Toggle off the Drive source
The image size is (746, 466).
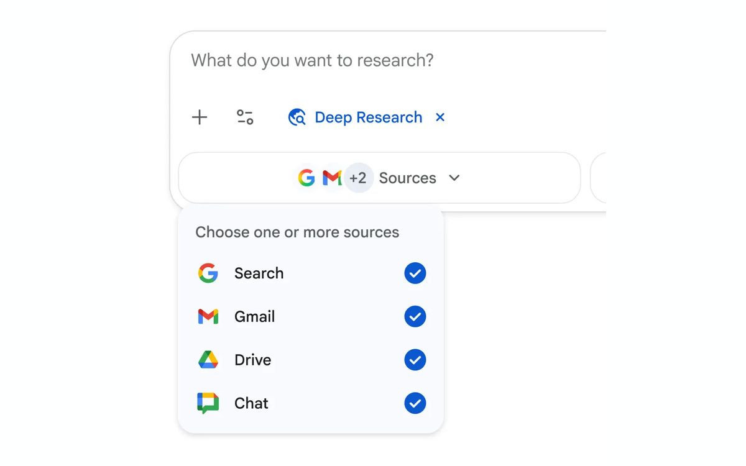pos(415,360)
